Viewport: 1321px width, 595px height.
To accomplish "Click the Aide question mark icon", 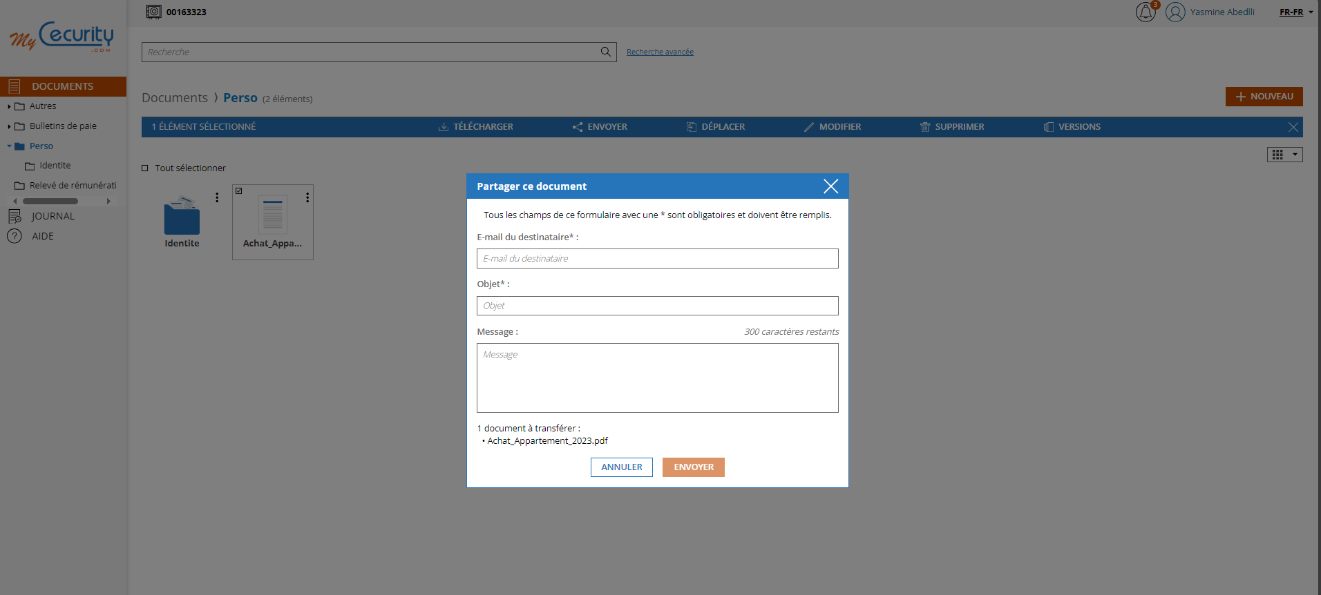I will (15, 236).
